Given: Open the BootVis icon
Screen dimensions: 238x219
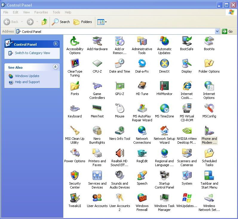Looking at the screenshot, I should pos(209,41).
